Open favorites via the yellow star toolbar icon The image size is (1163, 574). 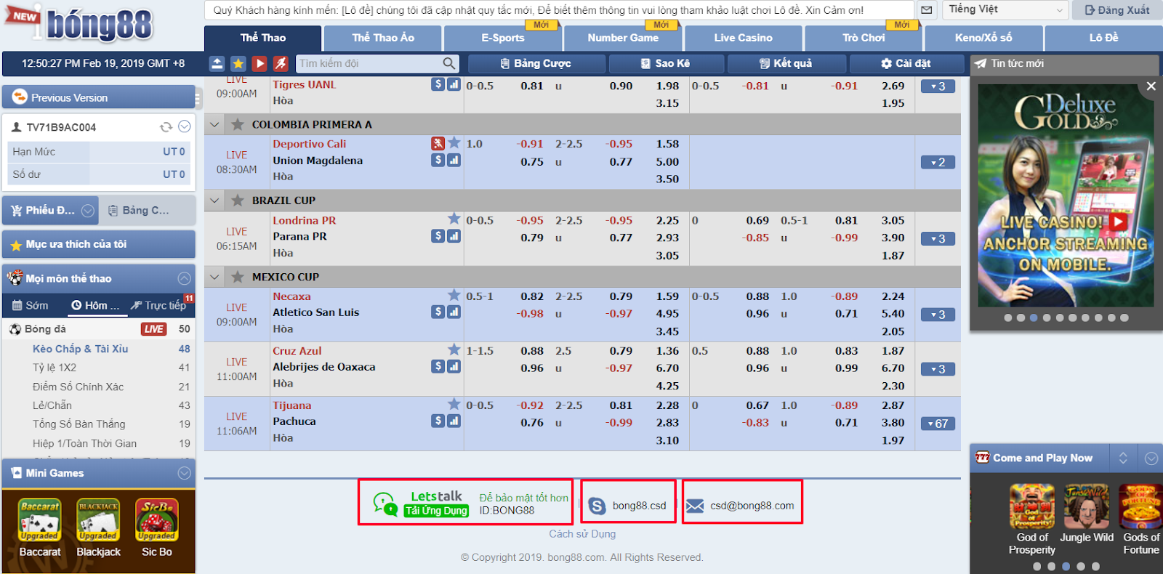coord(238,63)
